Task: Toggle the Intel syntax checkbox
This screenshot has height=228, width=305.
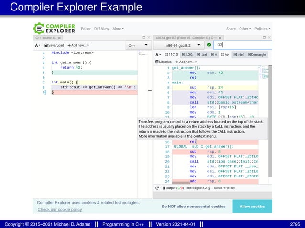Action: (x=239, y=55)
